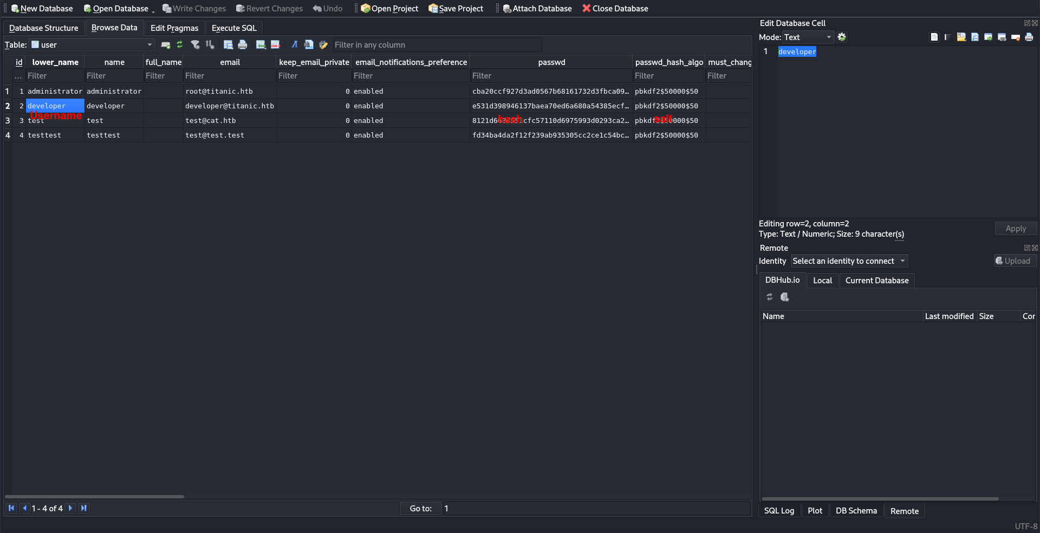
Task: Print the table data from browse toolbar
Action: click(x=243, y=45)
